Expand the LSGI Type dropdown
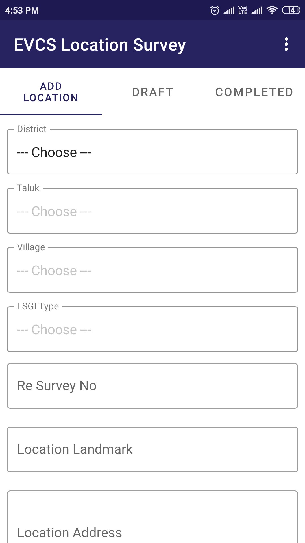 pyautogui.click(x=152, y=329)
